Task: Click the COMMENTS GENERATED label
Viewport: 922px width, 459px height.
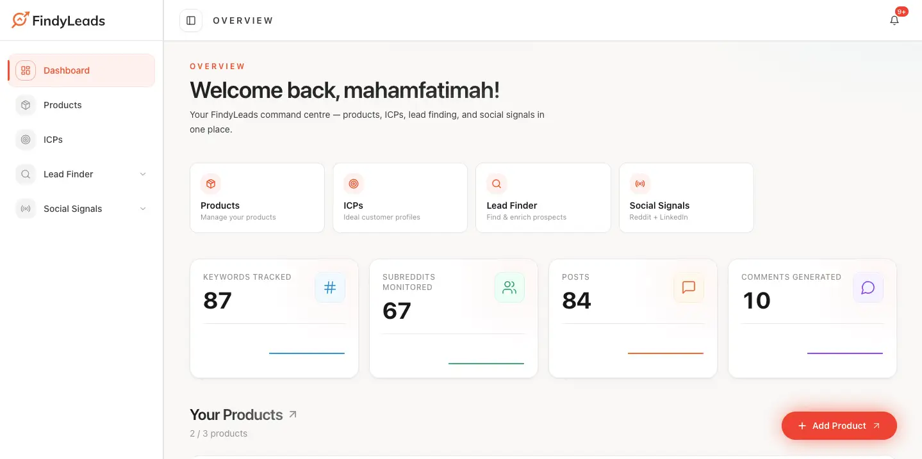Action: tap(791, 277)
